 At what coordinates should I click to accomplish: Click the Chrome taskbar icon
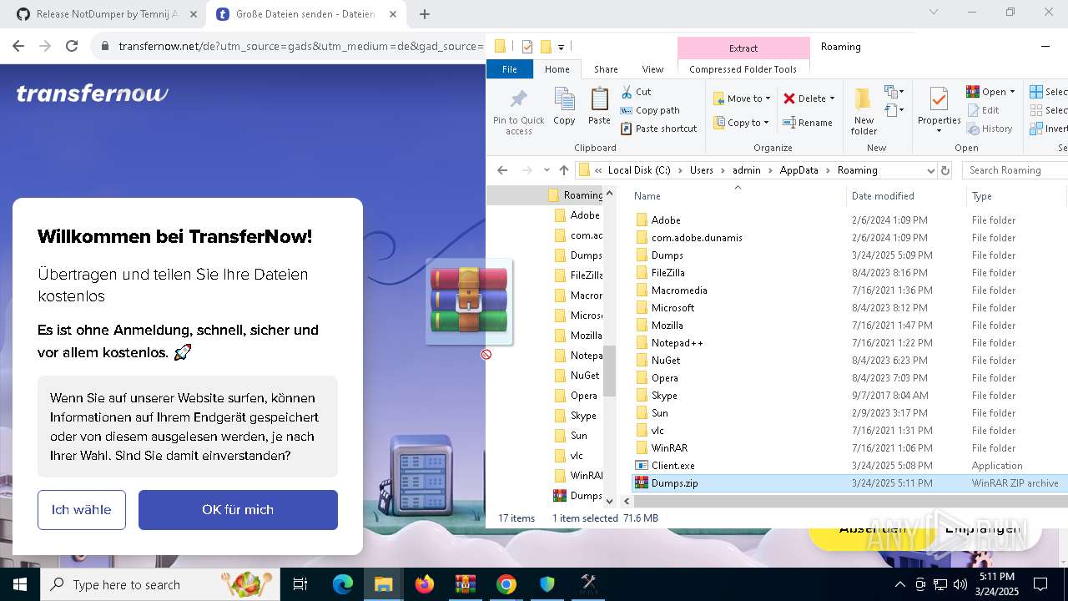click(x=506, y=584)
